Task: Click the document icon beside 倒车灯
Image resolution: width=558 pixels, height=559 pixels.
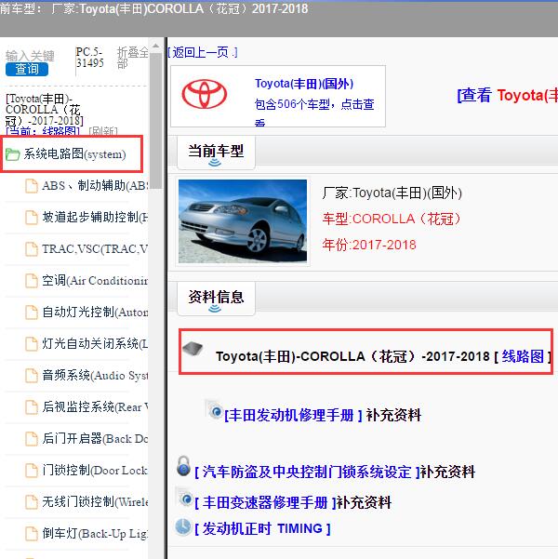Action: click(x=32, y=534)
